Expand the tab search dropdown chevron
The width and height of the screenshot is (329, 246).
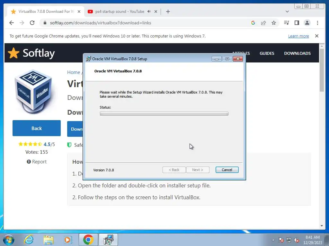click(287, 12)
